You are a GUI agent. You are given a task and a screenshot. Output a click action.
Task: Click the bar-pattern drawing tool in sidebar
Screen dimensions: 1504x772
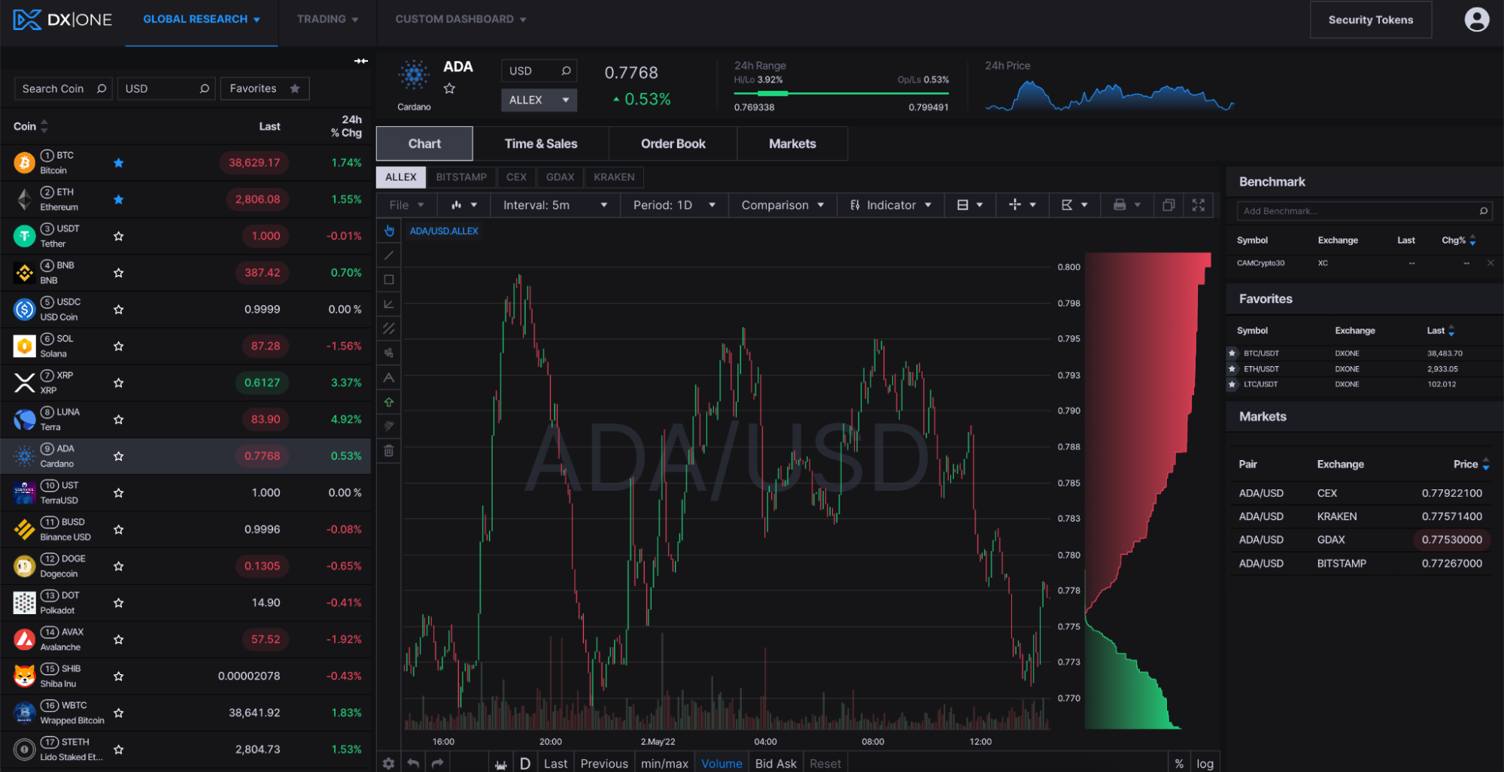[x=389, y=353]
